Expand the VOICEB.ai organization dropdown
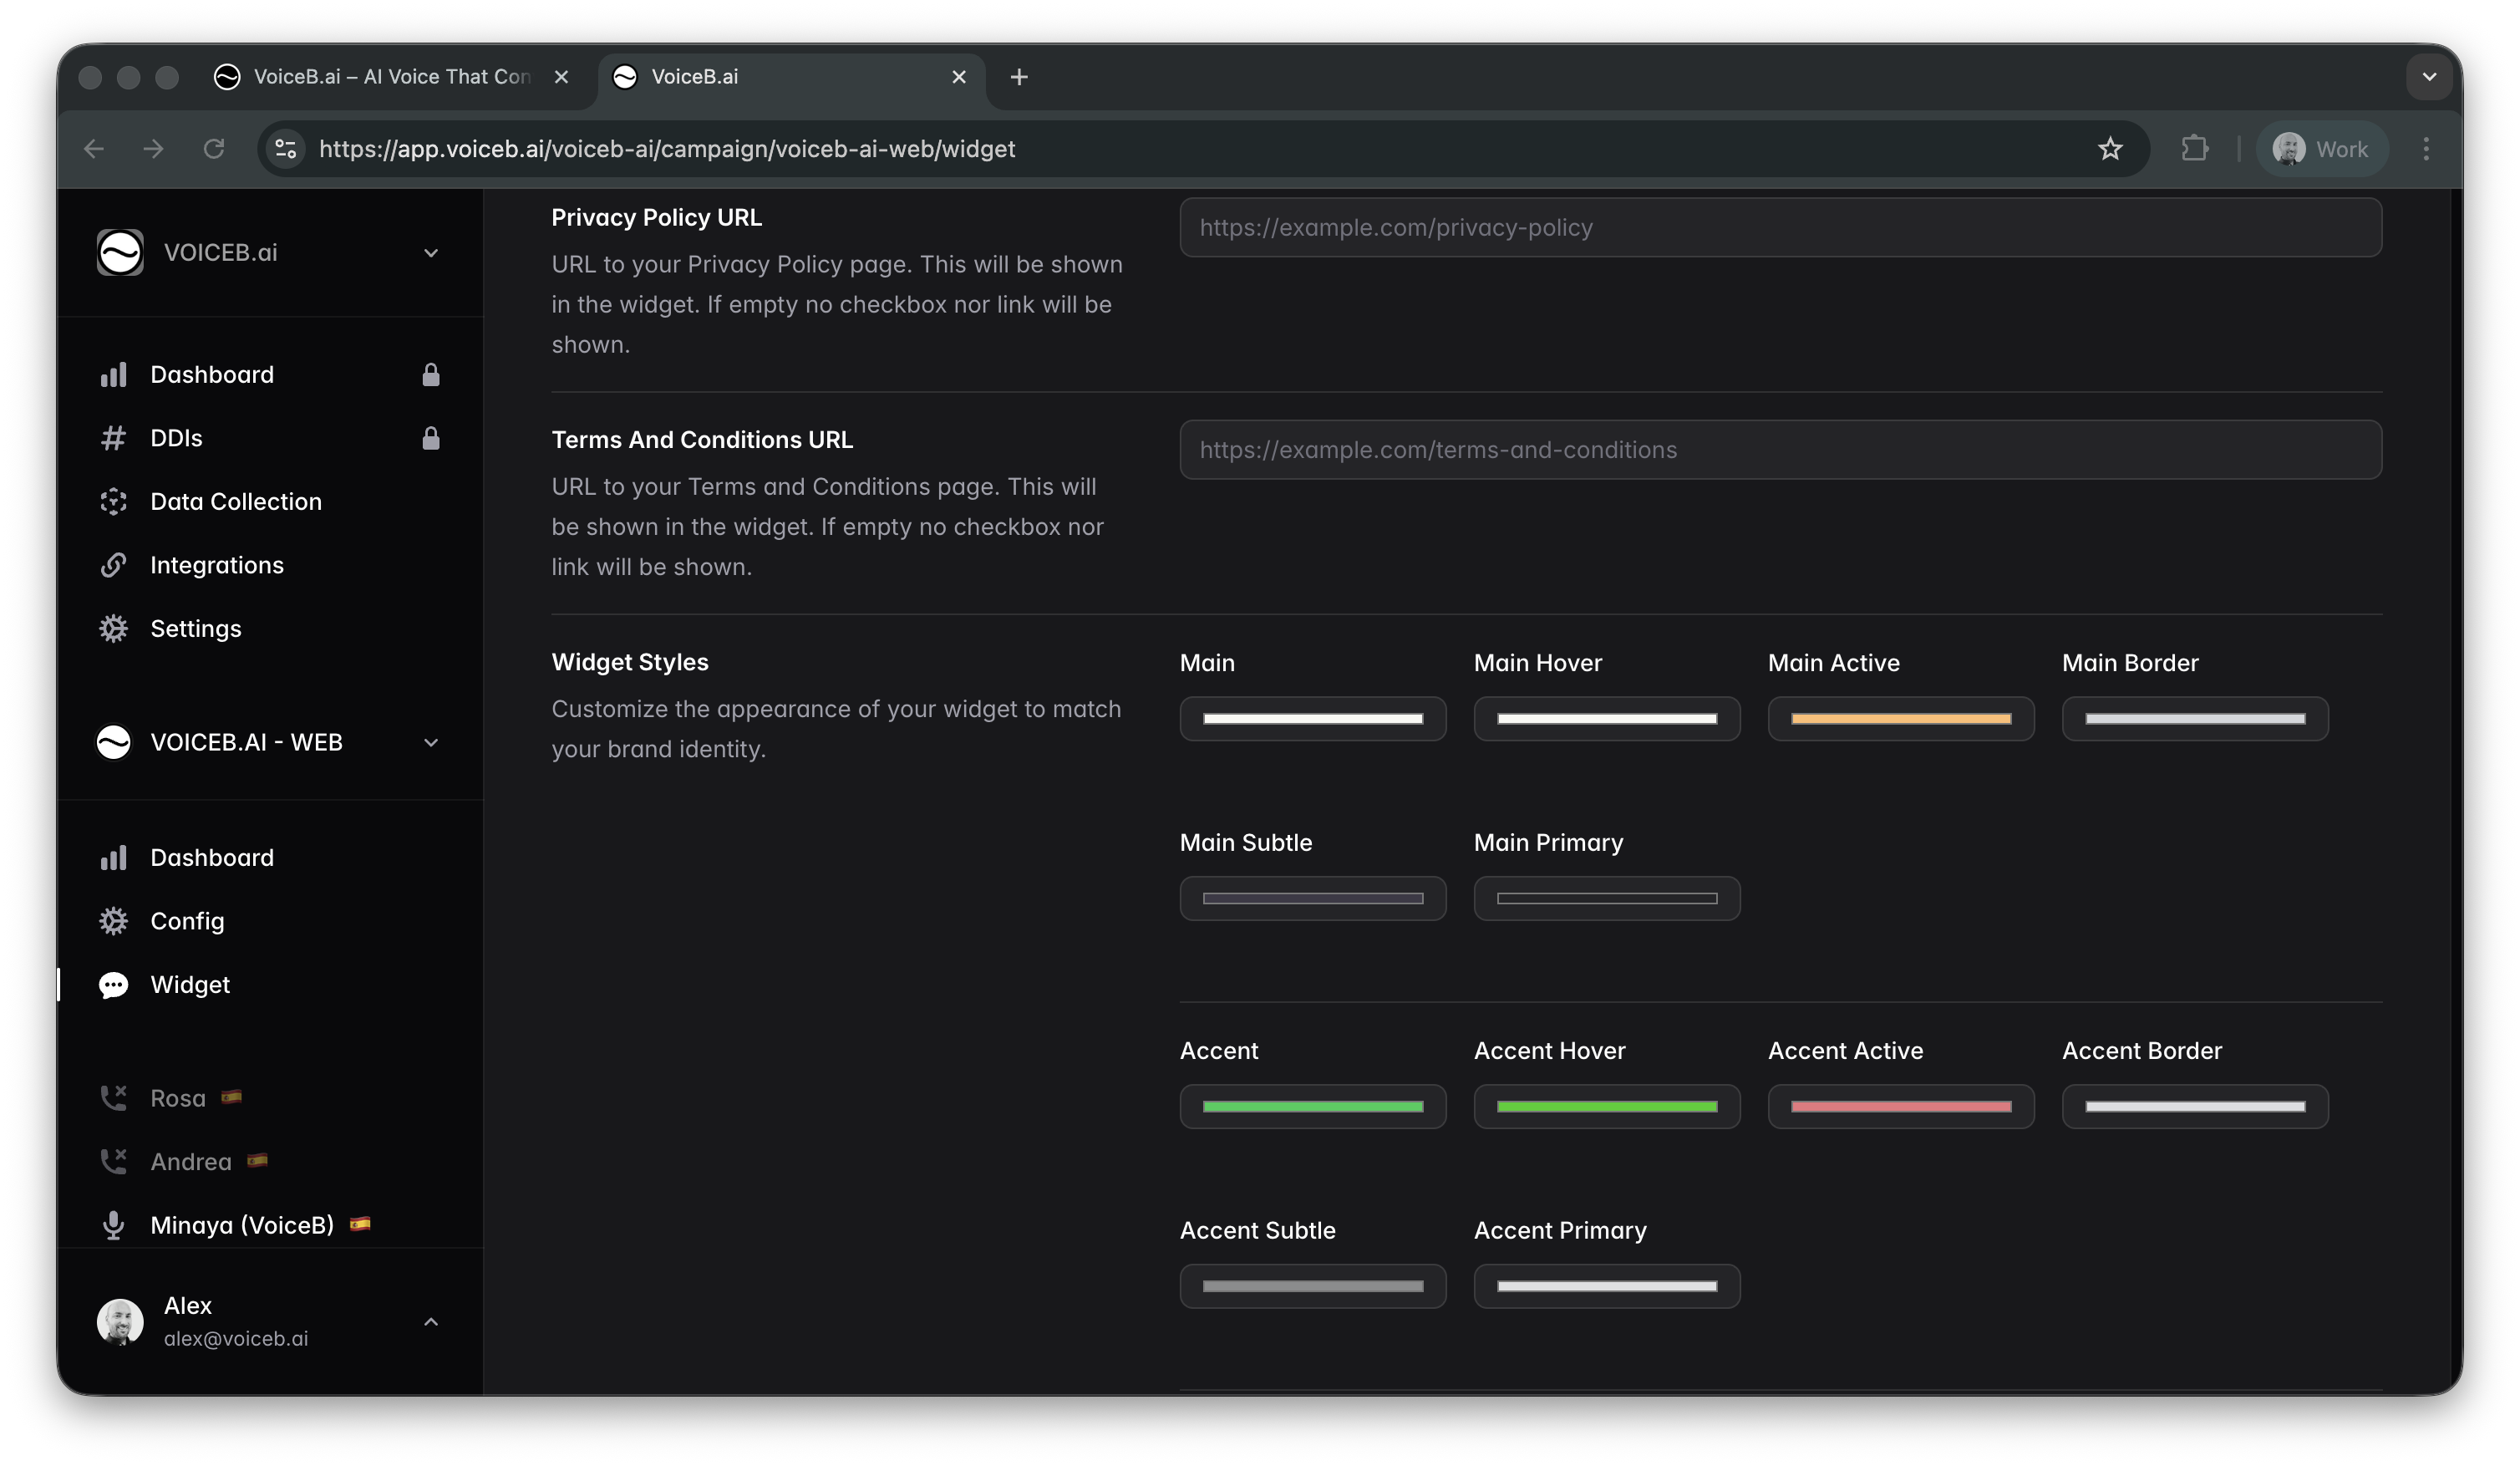 [431, 253]
